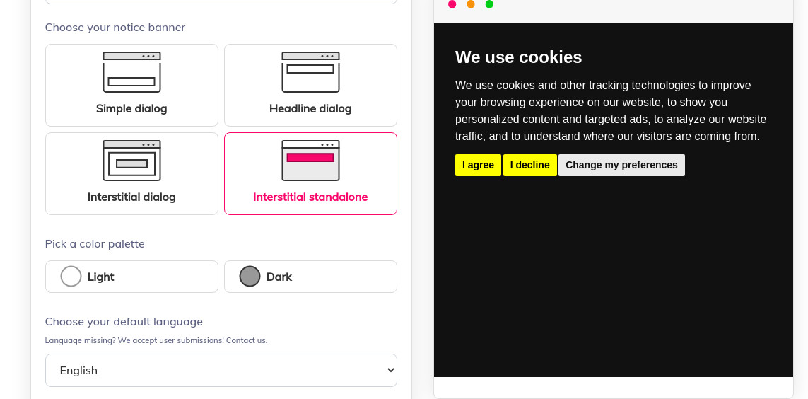Click the orange dot in preview window
The height and width of the screenshot is (399, 808).
click(x=471, y=4)
